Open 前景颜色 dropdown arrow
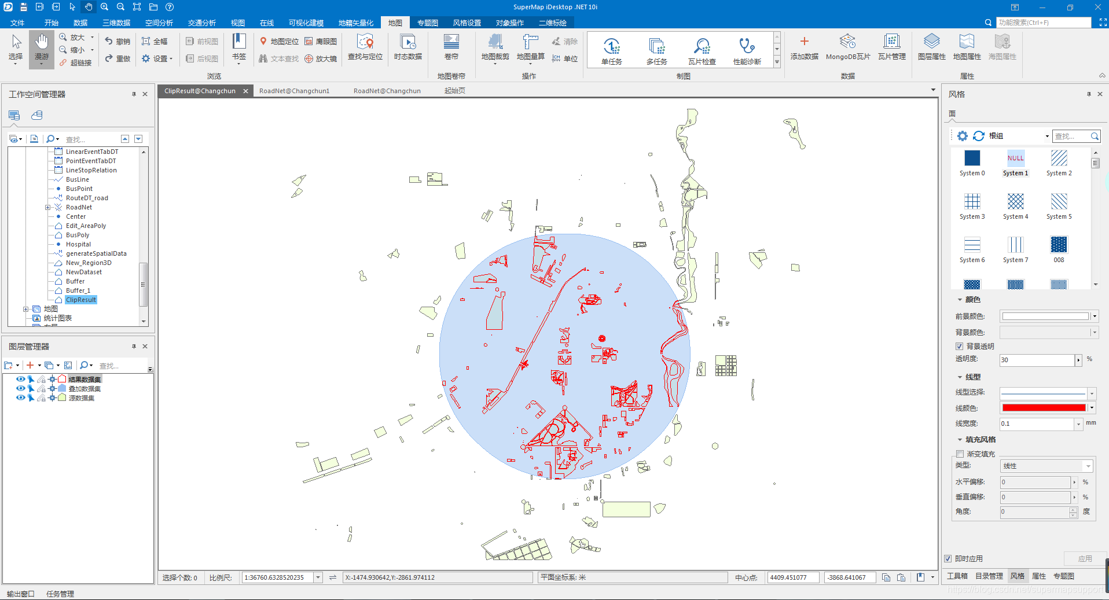The image size is (1109, 600). 1094,316
